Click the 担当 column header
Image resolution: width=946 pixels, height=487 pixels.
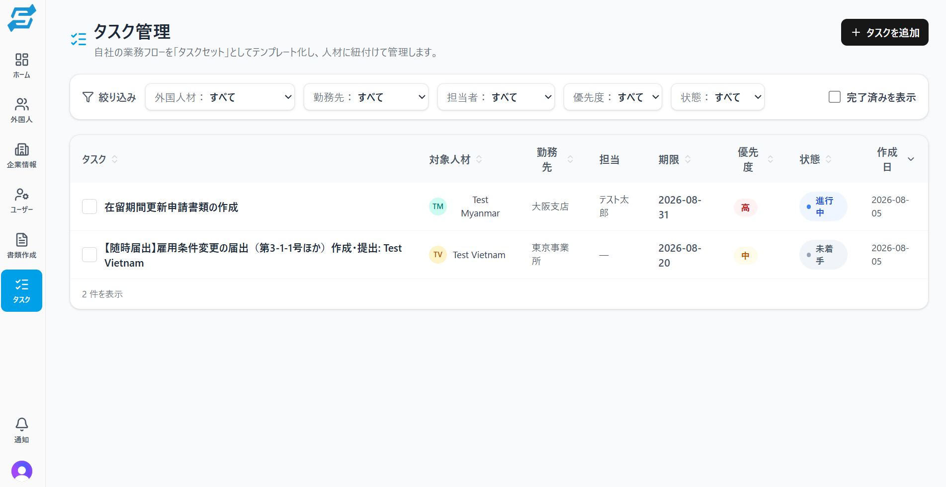[x=609, y=159]
